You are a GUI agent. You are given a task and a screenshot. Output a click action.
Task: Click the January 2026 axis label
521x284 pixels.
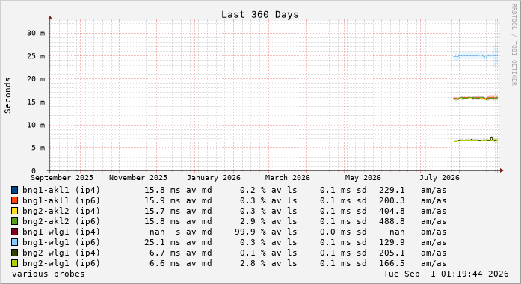[213, 178]
